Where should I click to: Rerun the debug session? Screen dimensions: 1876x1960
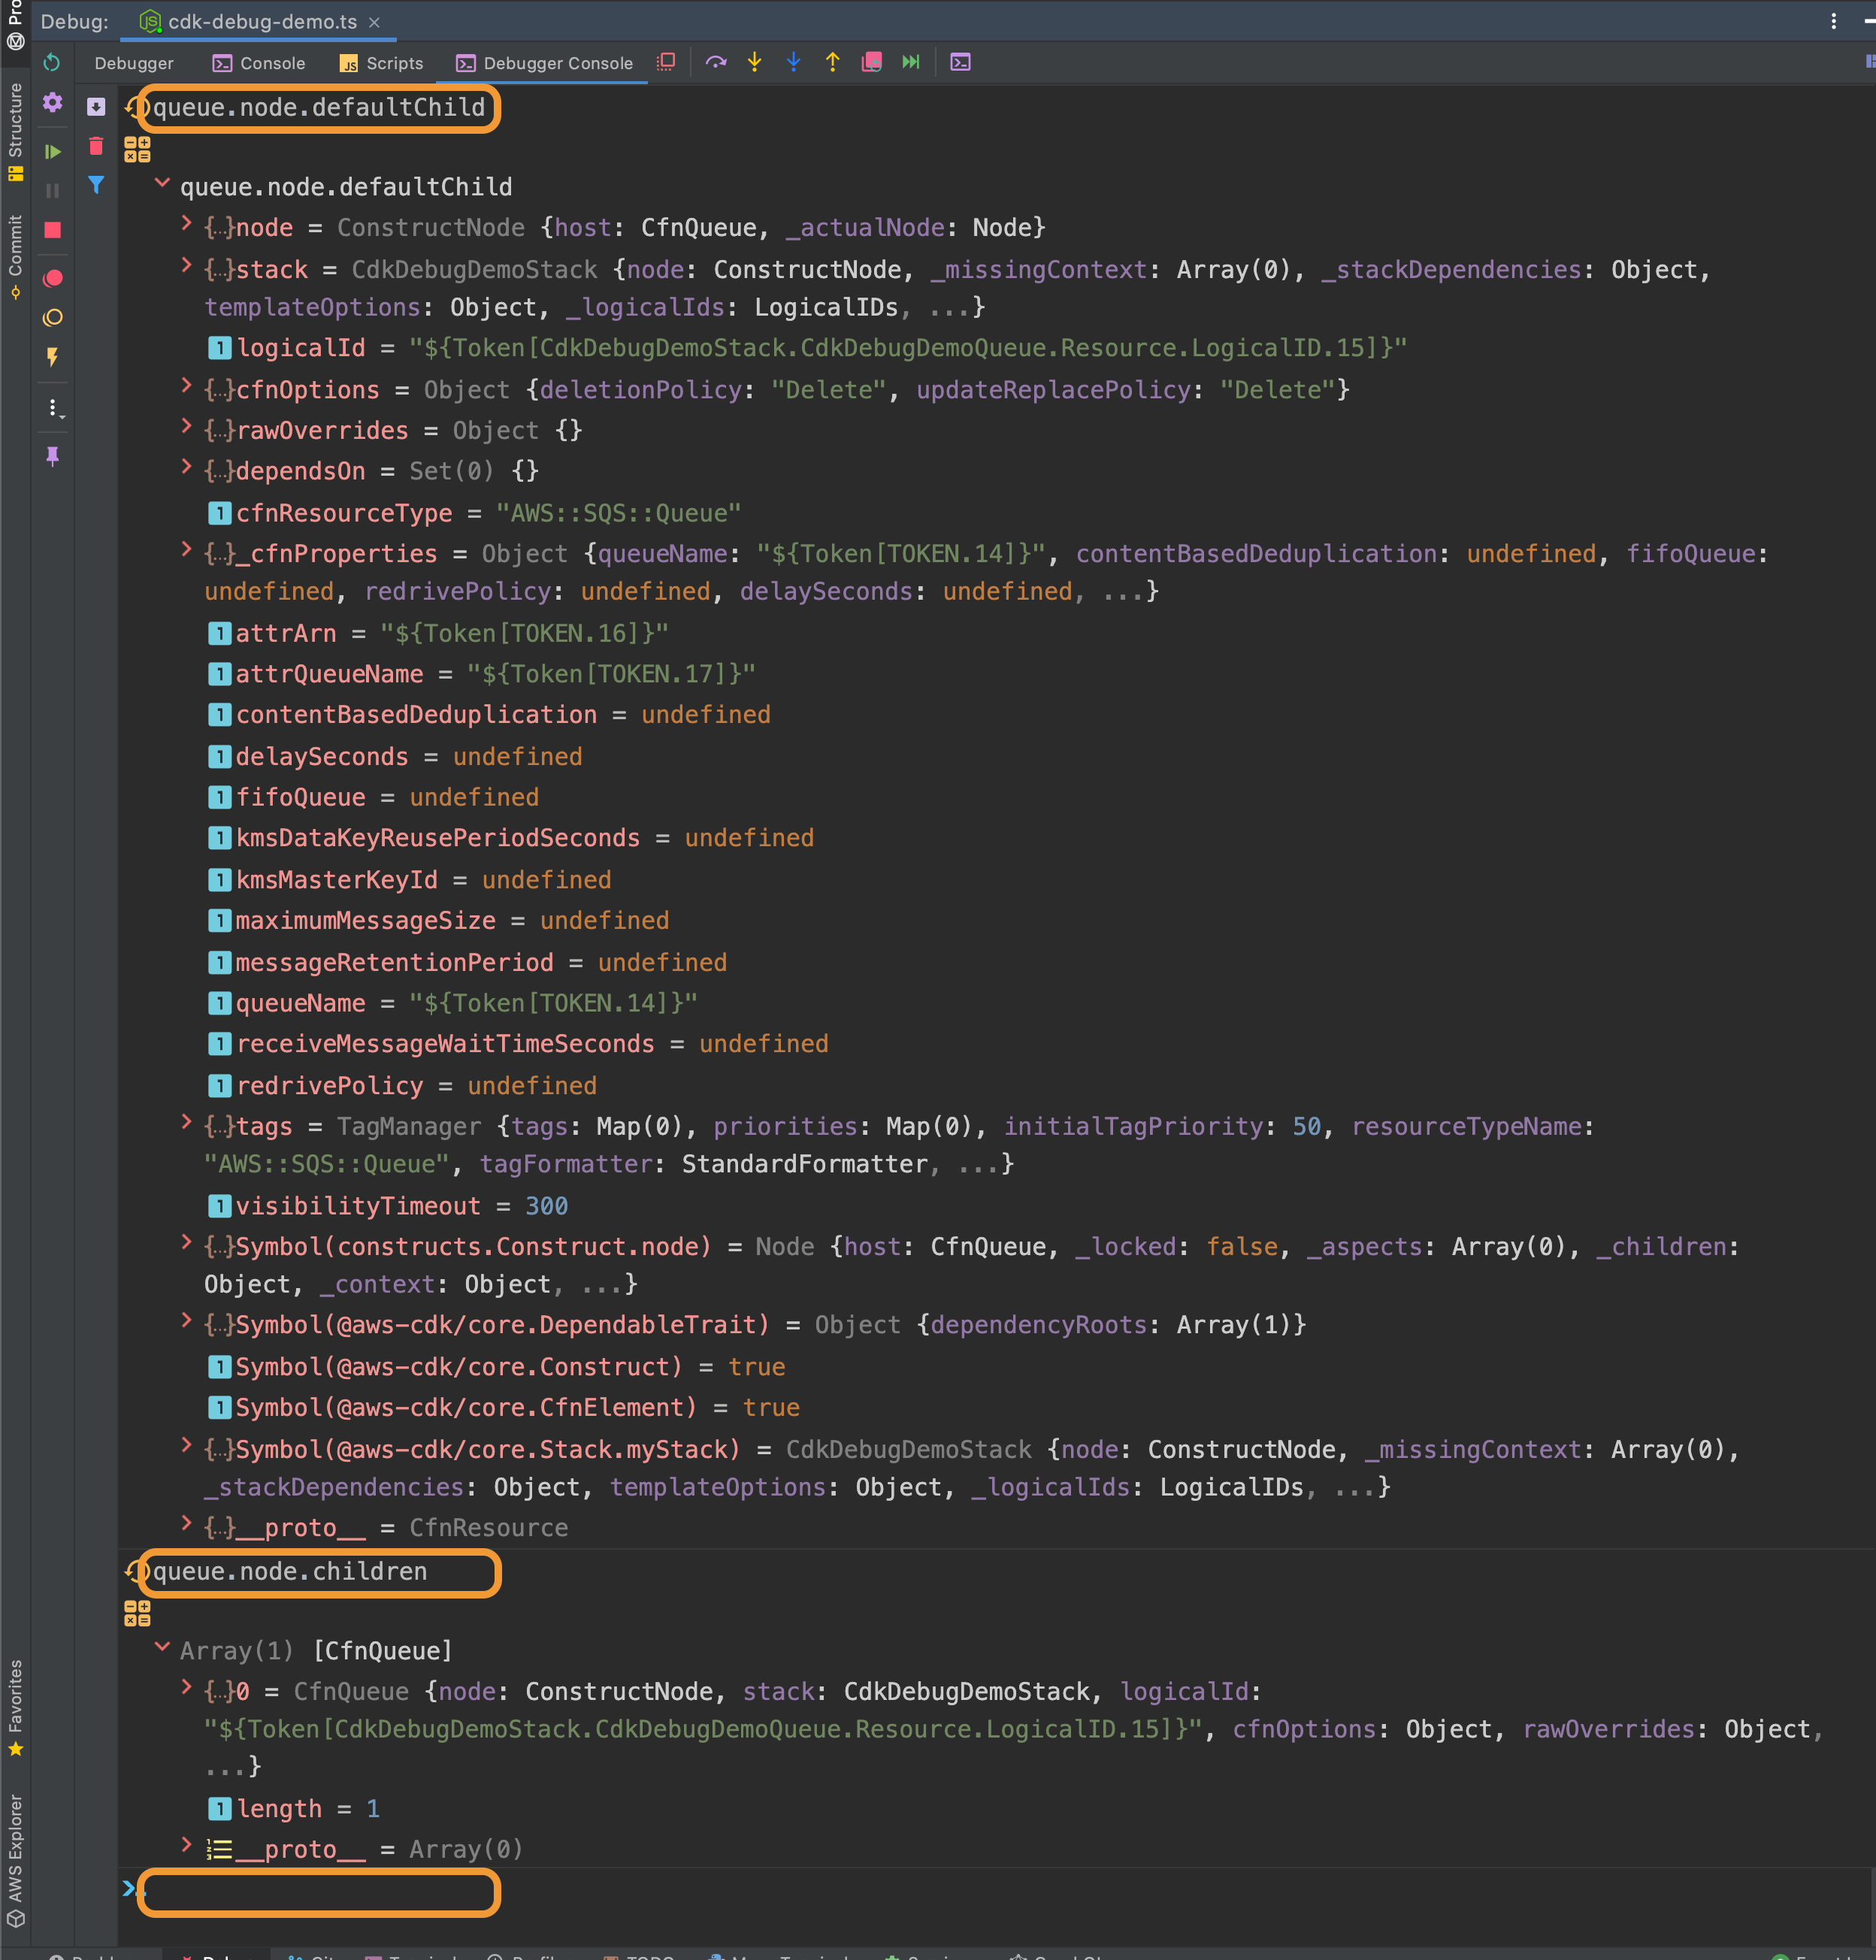click(53, 62)
